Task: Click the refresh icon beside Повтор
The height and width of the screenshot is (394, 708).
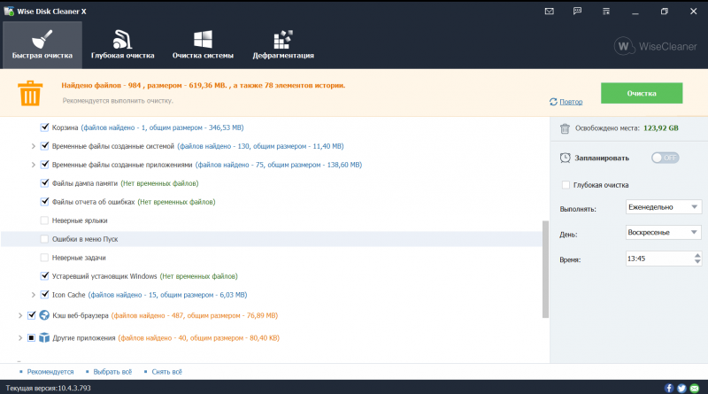Action: [553, 102]
